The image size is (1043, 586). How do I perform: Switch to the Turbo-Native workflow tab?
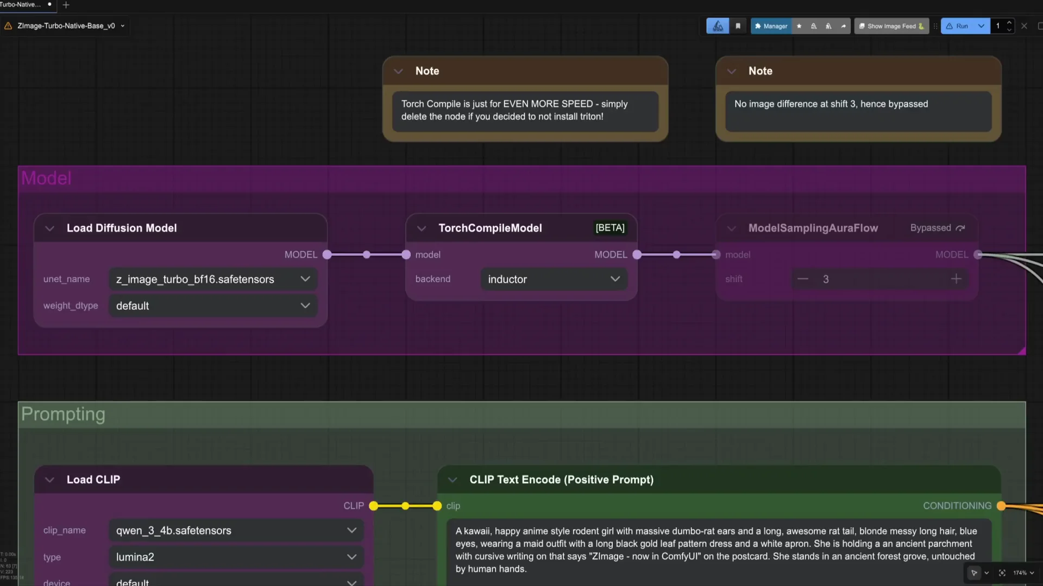tap(22, 5)
